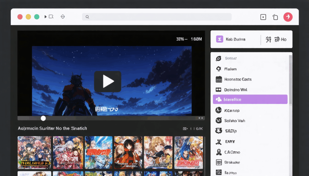
Task: Click the icon beside Ro.Hon
Action: [219, 173]
